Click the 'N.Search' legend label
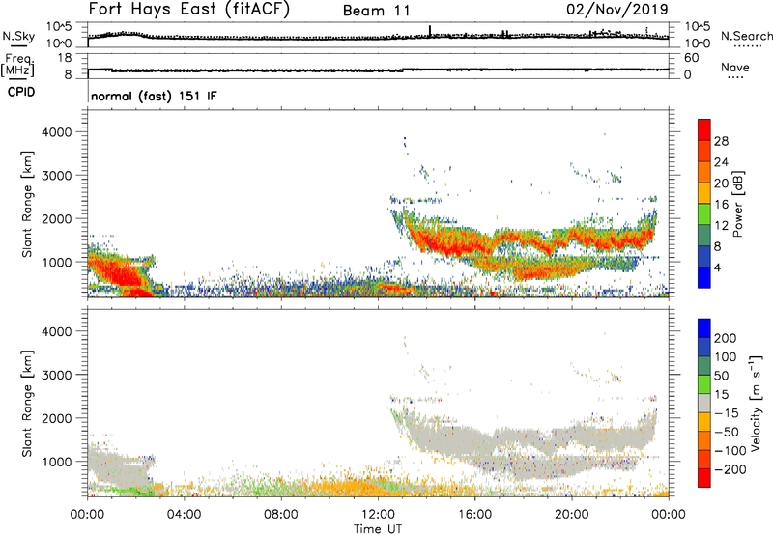The height and width of the screenshot is (535, 773). [x=746, y=36]
